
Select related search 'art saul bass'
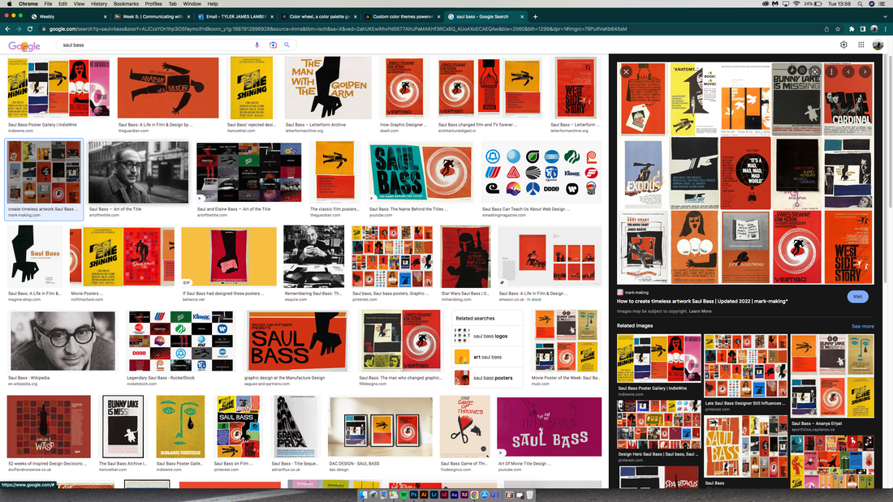[488, 358]
